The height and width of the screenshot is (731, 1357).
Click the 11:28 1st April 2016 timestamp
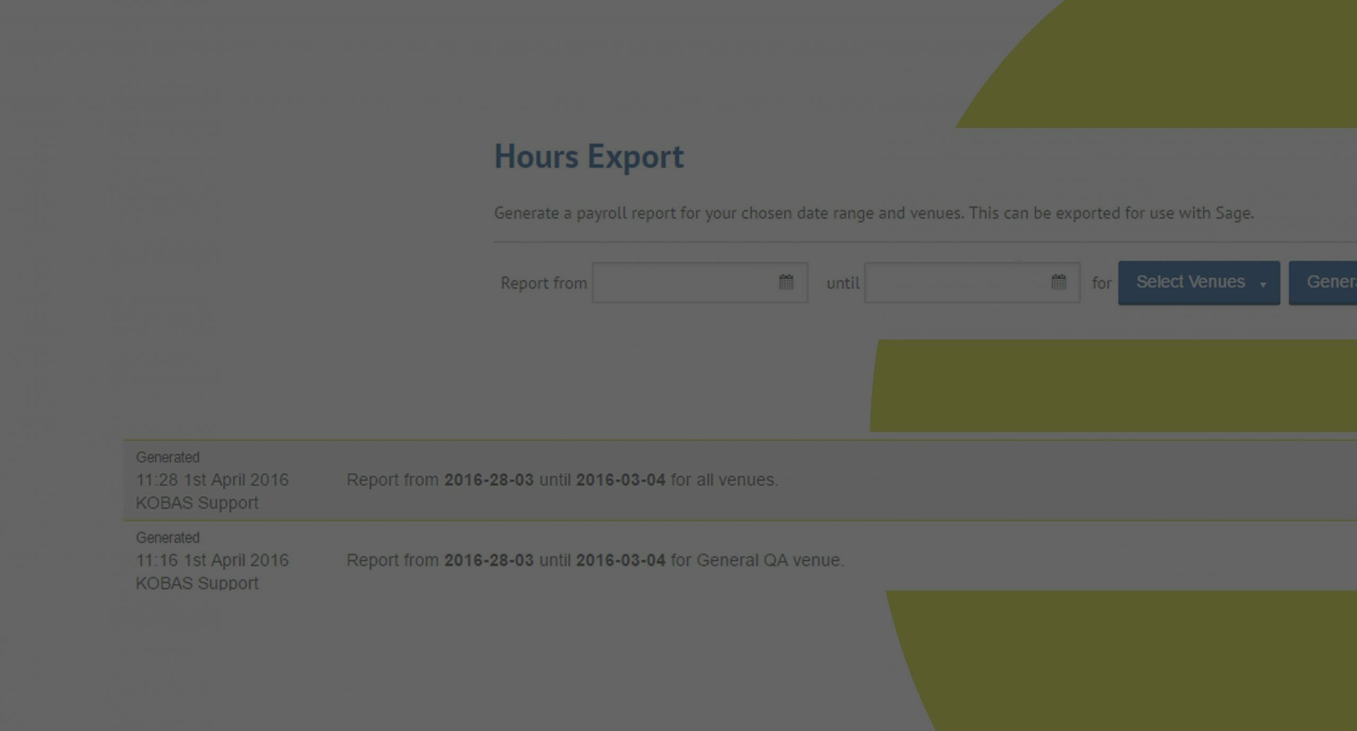tap(212, 480)
